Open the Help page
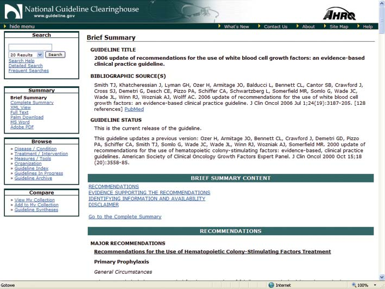Screen dimensions: 385x289 pyautogui.click(x=368, y=27)
